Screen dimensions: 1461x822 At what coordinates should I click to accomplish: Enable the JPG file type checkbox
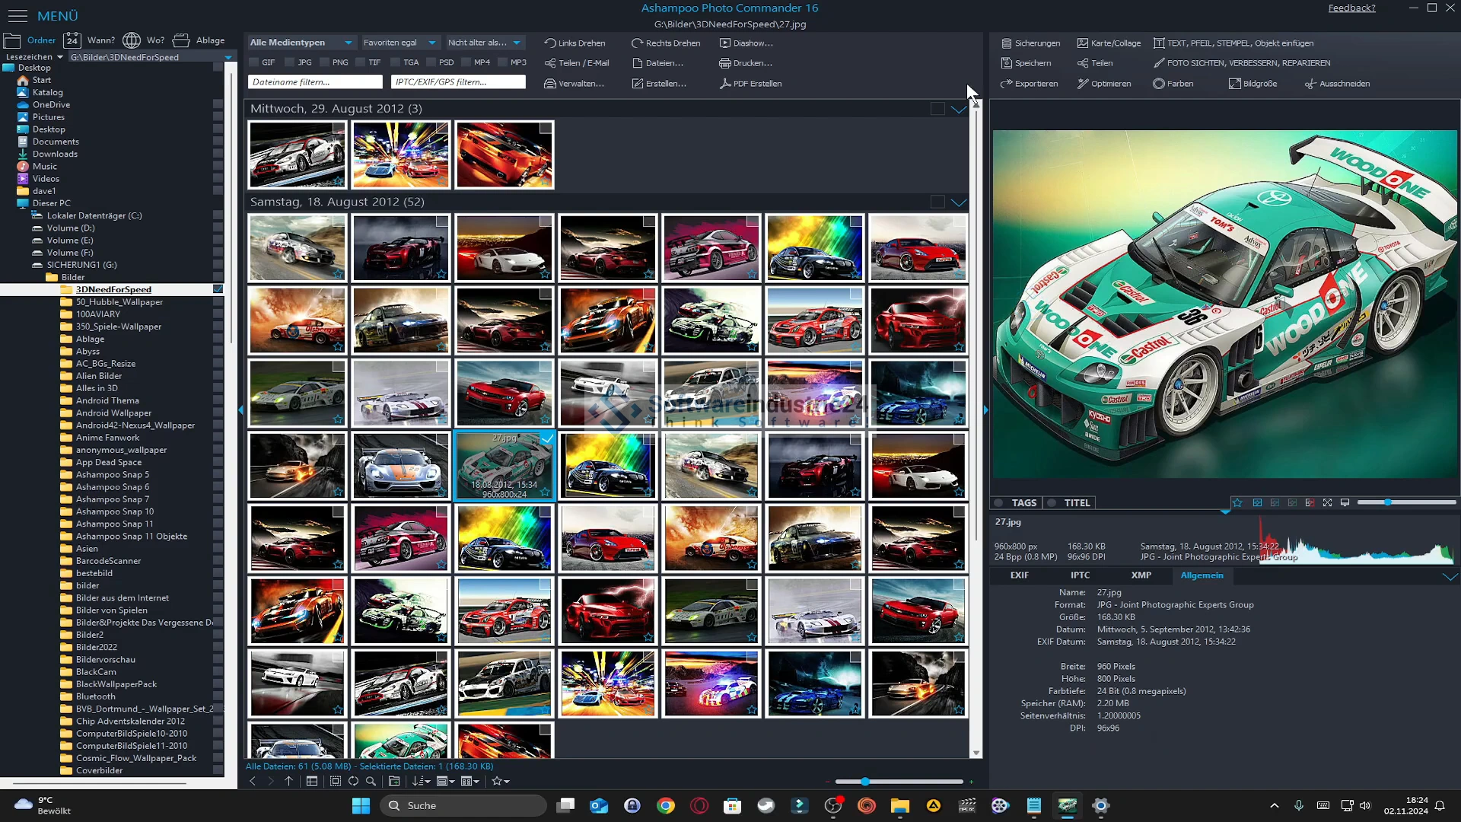pos(289,62)
